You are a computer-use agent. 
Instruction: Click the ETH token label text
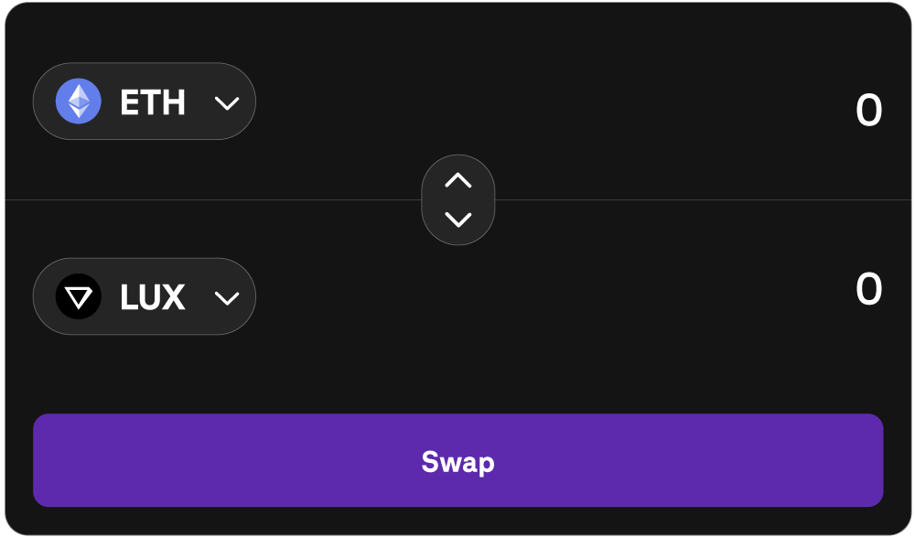tap(153, 102)
